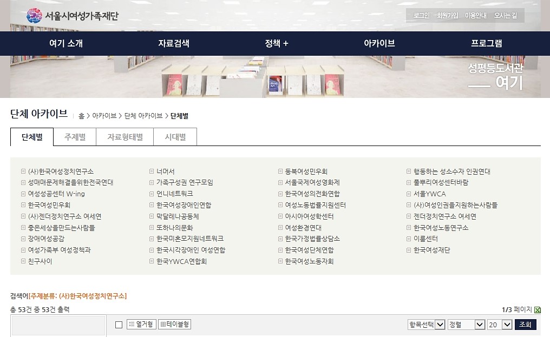Click the document icon beside 이룸센터

(409, 239)
